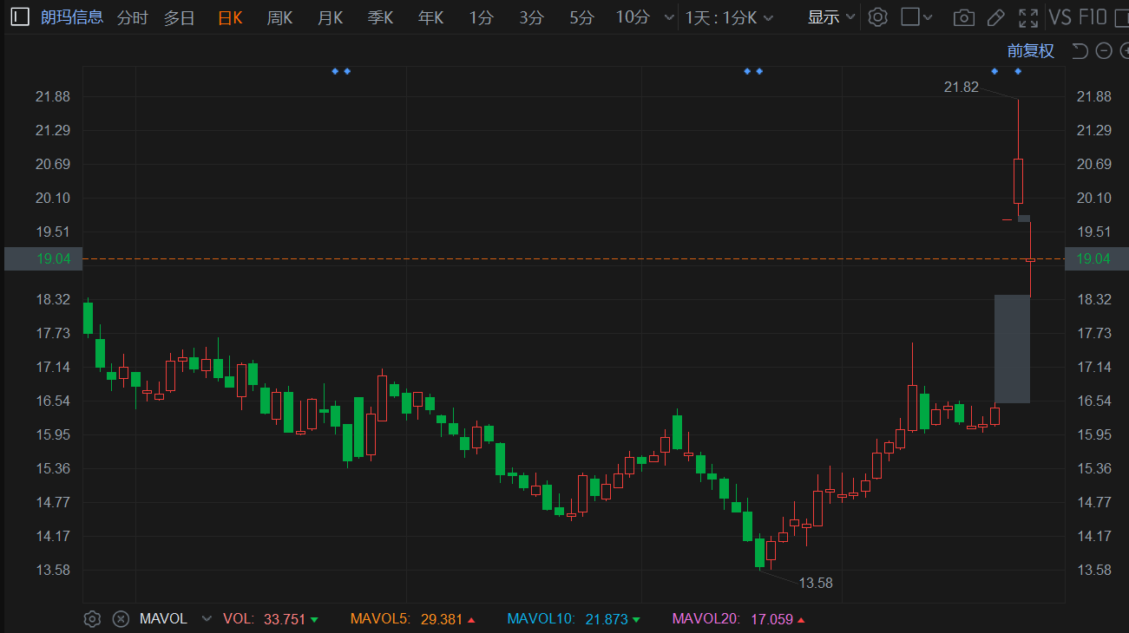Reset chart zoom with the undo arrow
Image resolution: width=1129 pixels, height=633 pixels.
pyautogui.click(x=1080, y=51)
